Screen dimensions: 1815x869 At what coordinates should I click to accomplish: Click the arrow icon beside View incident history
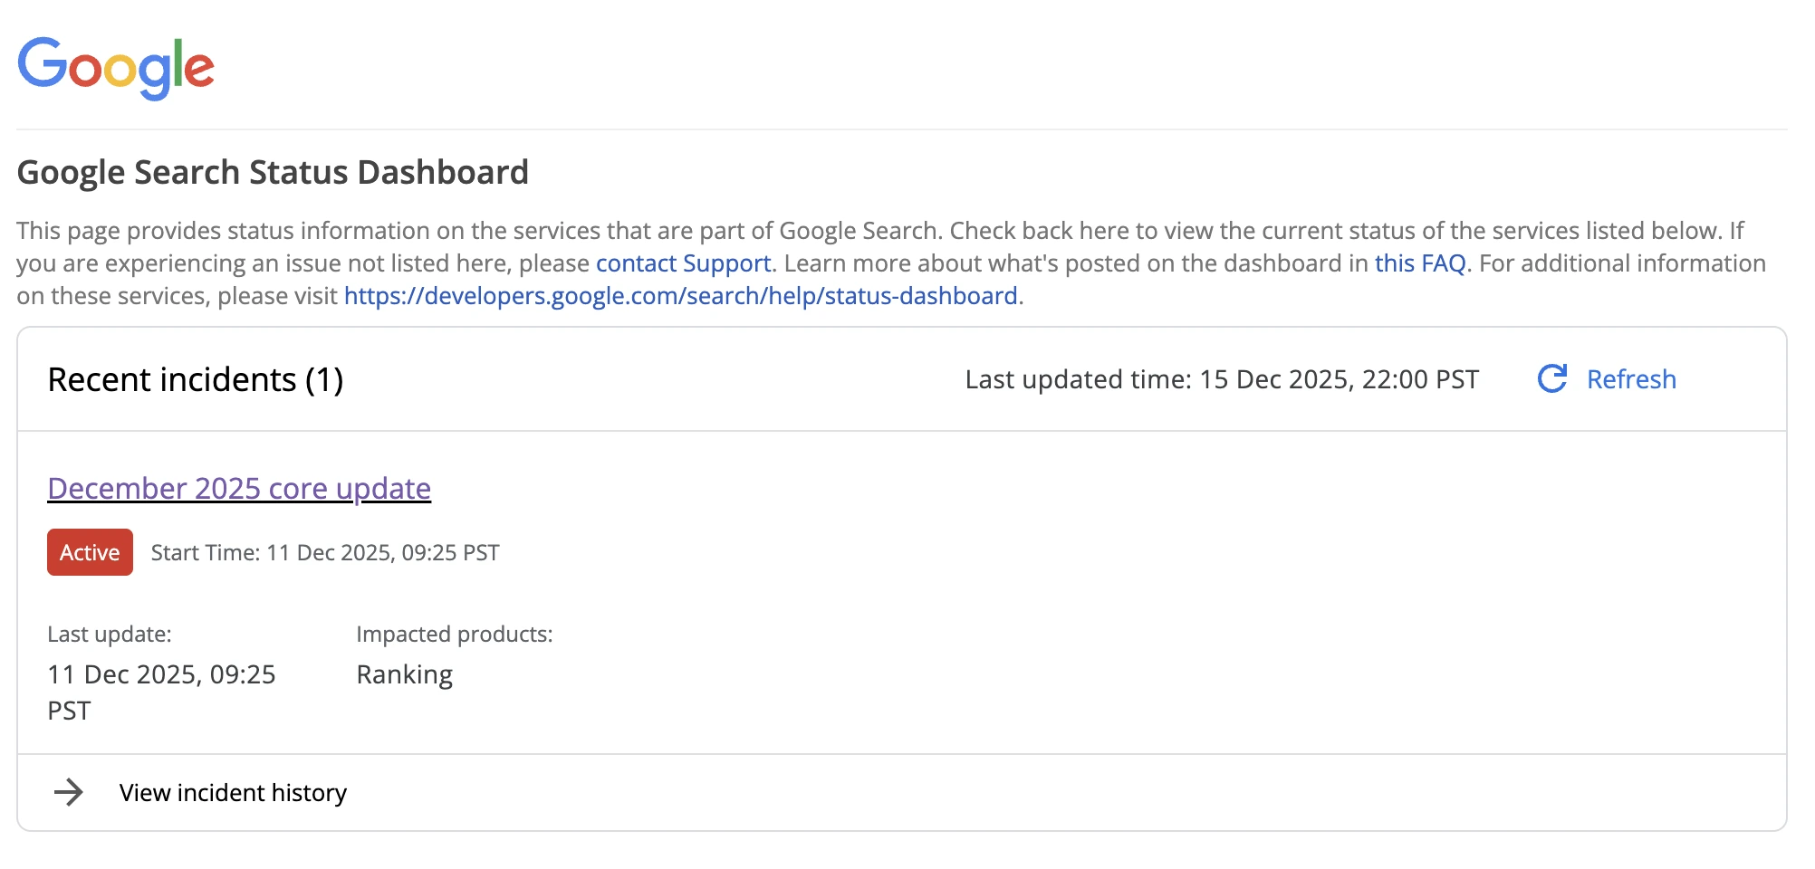pos(71,793)
